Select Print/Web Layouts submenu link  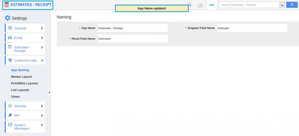(x=25, y=83)
